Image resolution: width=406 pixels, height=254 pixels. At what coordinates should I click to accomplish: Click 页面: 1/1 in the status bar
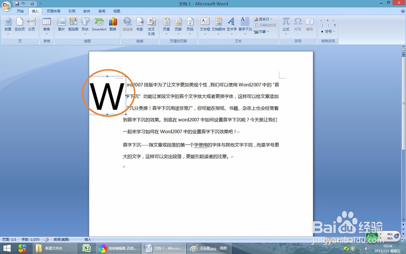9,239
